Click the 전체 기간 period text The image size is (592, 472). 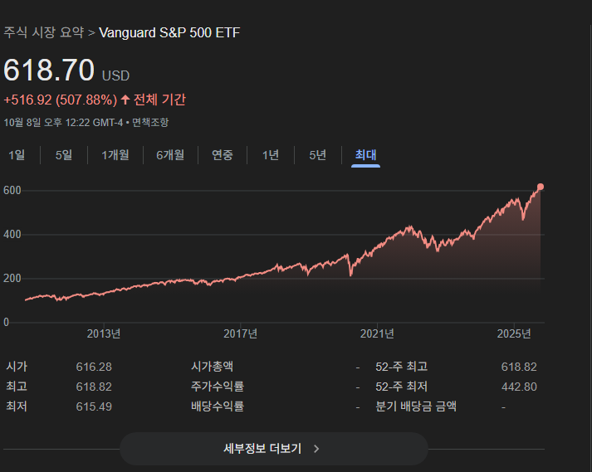pos(159,100)
